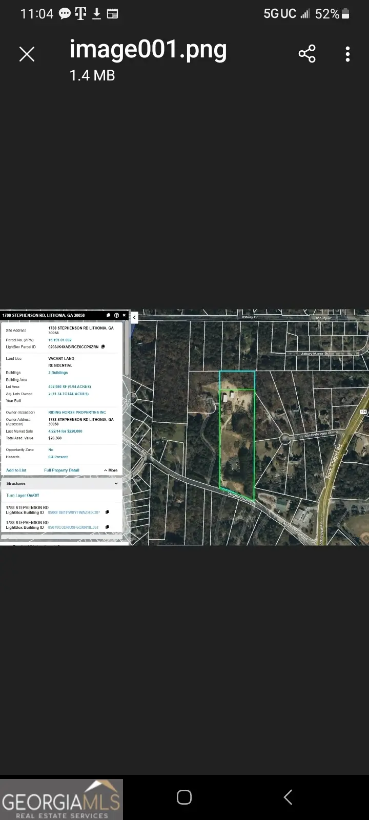Tap the battery 52% indicator
369x820 pixels.
tap(332, 14)
